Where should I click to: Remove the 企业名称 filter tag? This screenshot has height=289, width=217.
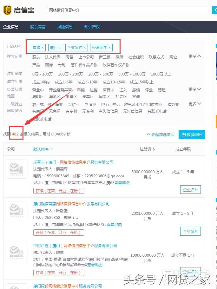(85, 48)
